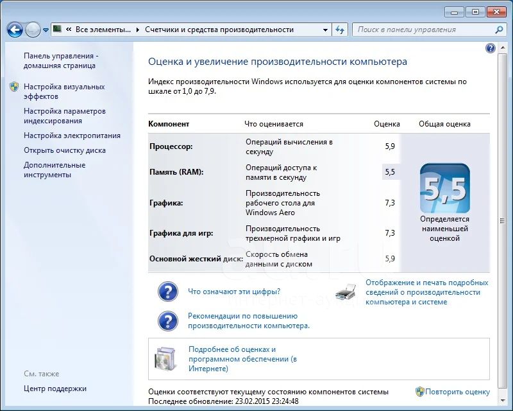Open 'Настройка электропитания'
Screen dimensions: 513x411
click(72, 136)
